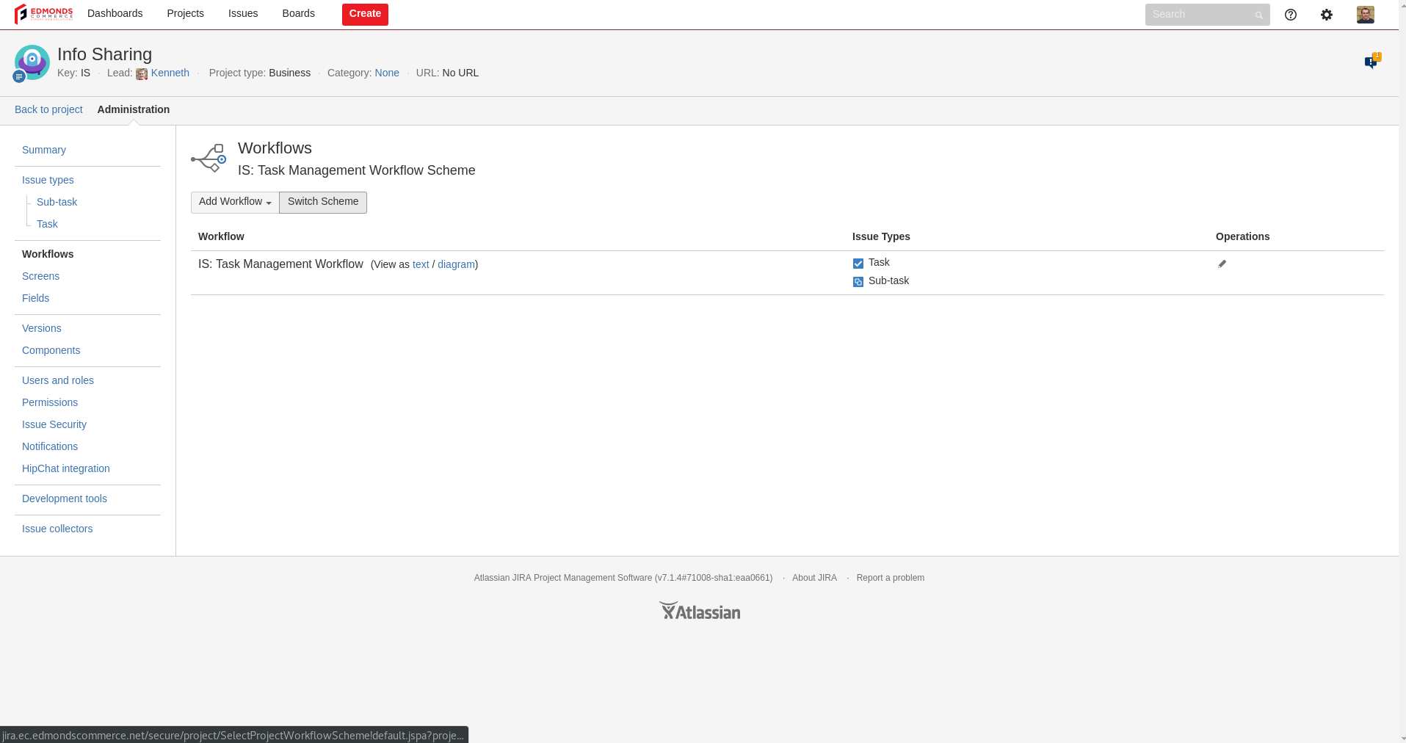Open the Dashboards menu

(x=115, y=14)
